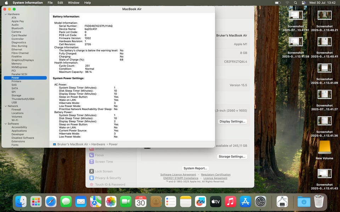Select Firewall under Network
Image resolution: width=340 pixels, height=212 pixels.
[x=16, y=110]
